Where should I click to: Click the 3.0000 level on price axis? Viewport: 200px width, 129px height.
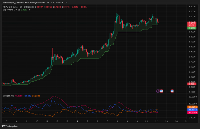click(x=192, y=47)
